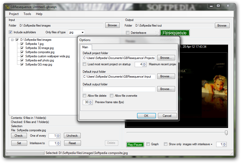
Task: Enable Allow file overwrite option
Action: pos(112,95)
